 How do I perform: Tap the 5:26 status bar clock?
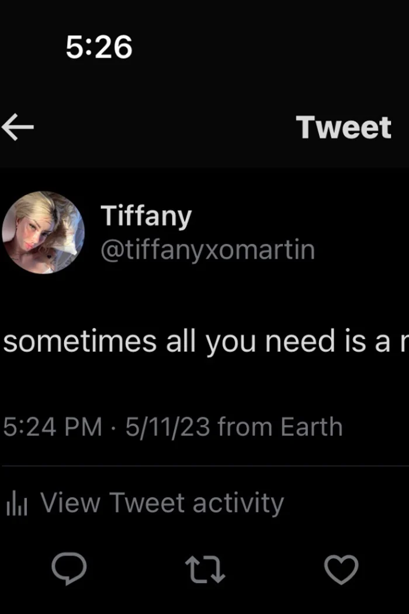tap(99, 47)
